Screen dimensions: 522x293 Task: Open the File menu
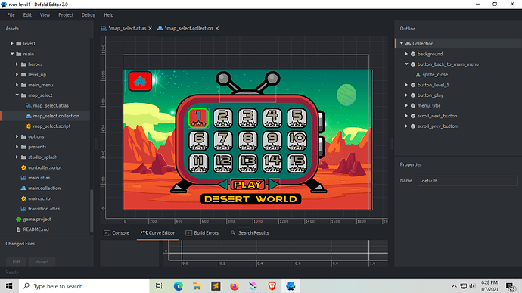click(11, 15)
